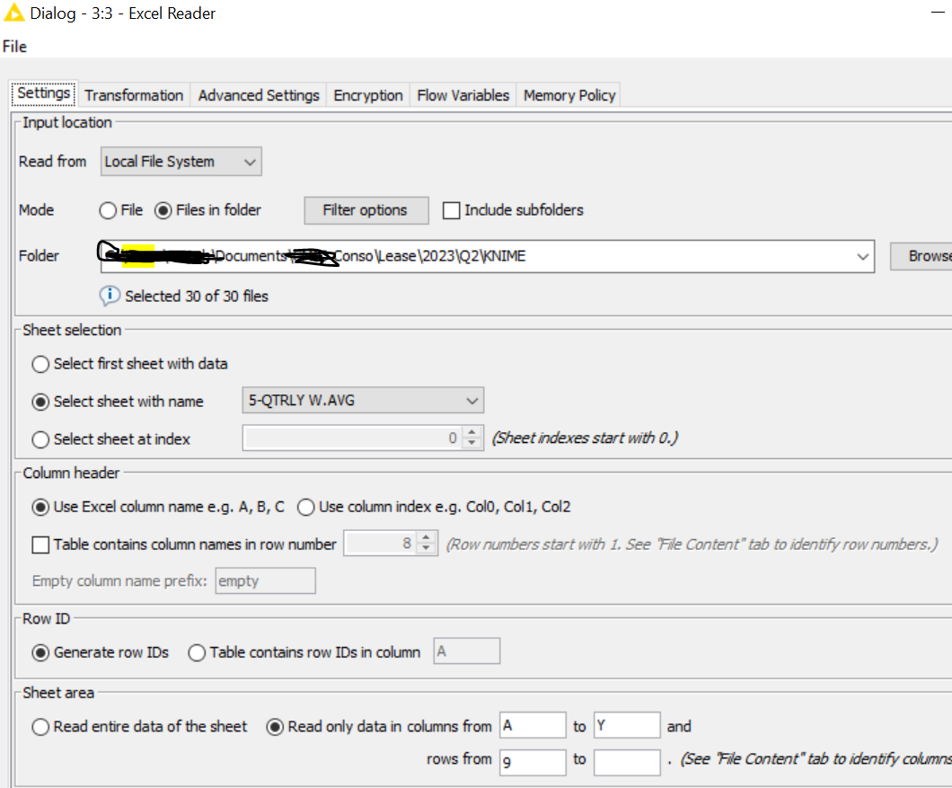Enable the Include subfolders checkbox

(452, 210)
